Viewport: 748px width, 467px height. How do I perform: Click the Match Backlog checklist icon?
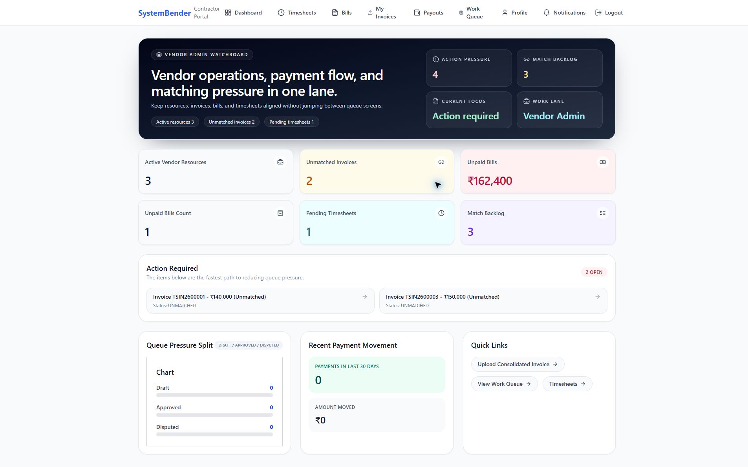click(x=603, y=213)
